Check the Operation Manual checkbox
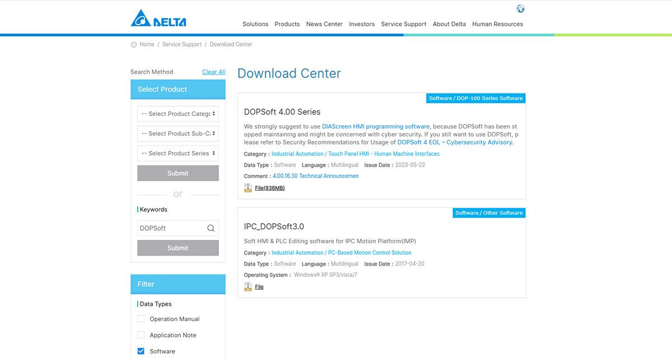672x359 pixels. 141,319
